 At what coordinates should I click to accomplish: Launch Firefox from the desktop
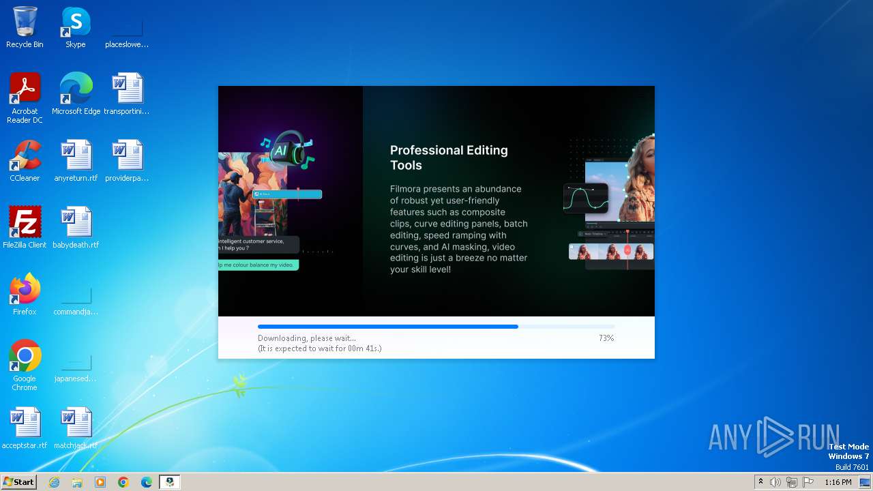click(25, 295)
